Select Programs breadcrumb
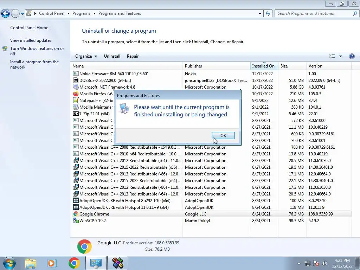 81,13
